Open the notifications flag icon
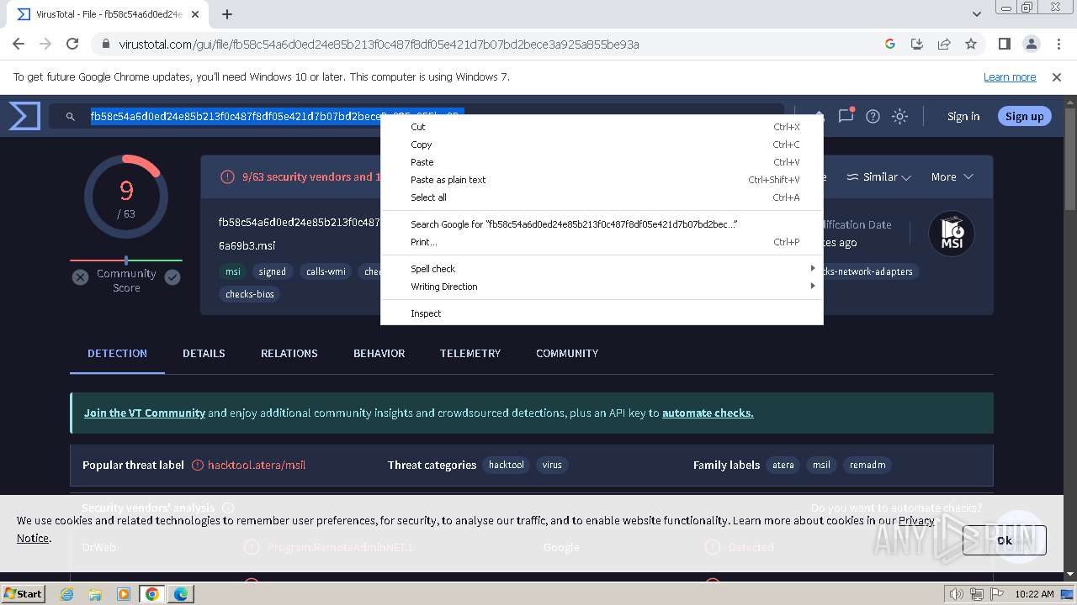This screenshot has width=1077, height=605. tap(846, 116)
